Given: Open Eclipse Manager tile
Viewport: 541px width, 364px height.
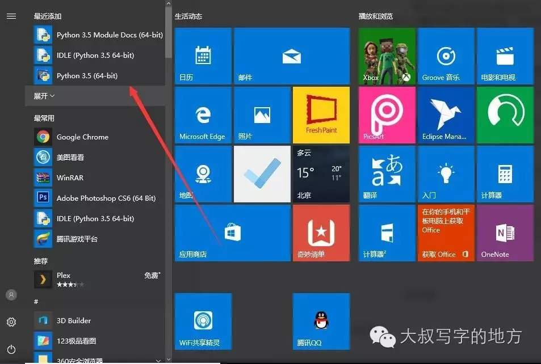Looking at the screenshot, I should point(446,115).
